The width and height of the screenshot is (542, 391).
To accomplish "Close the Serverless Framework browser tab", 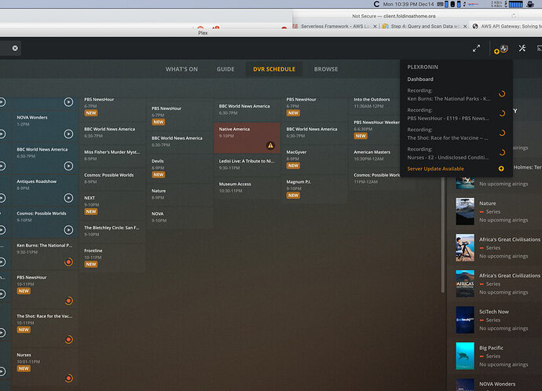I will click(x=375, y=26).
